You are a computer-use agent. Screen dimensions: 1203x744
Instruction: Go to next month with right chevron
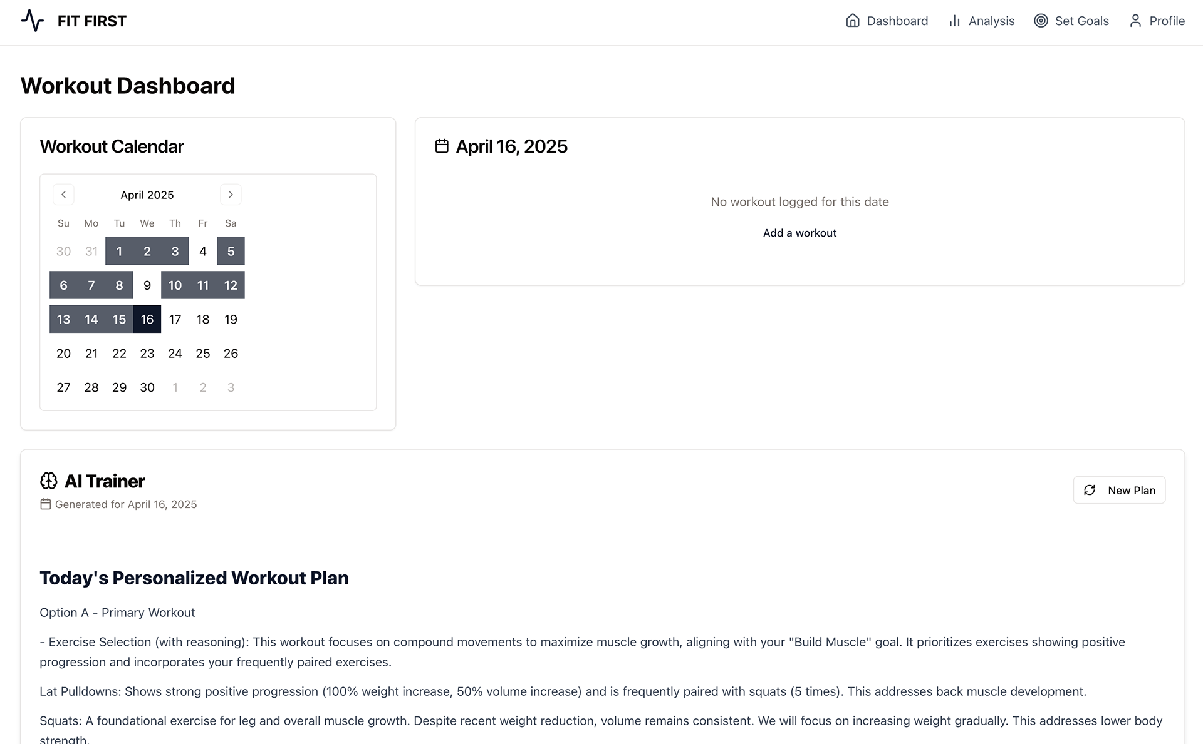coord(231,195)
